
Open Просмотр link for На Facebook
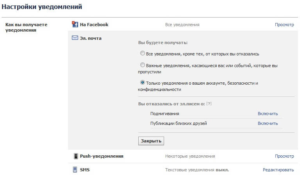[284, 25]
